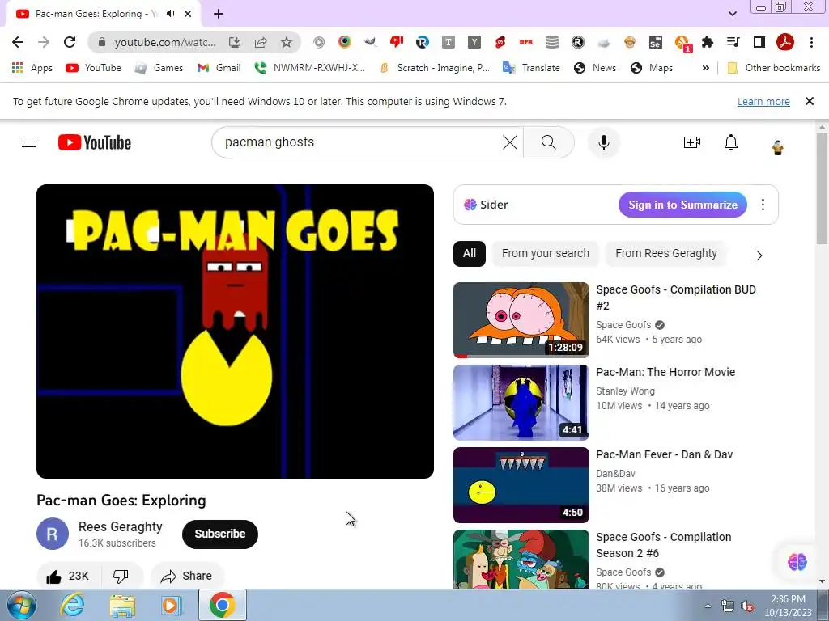The image size is (829, 621).
Task: Open the Games bookmark
Action: (159, 68)
